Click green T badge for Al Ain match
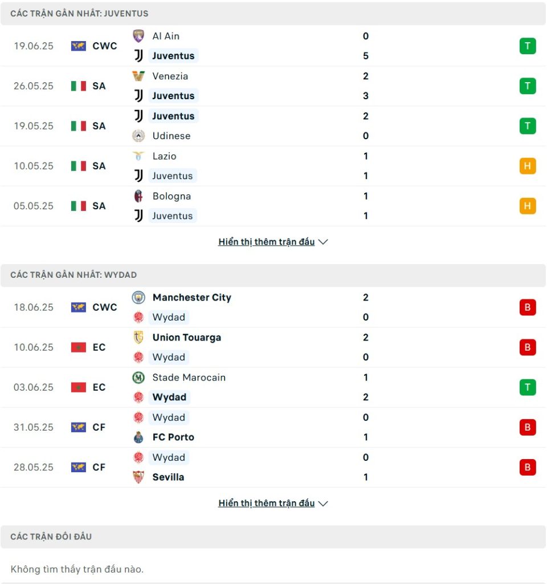Viewport: 547px width, 584px height. click(x=527, y=46)
